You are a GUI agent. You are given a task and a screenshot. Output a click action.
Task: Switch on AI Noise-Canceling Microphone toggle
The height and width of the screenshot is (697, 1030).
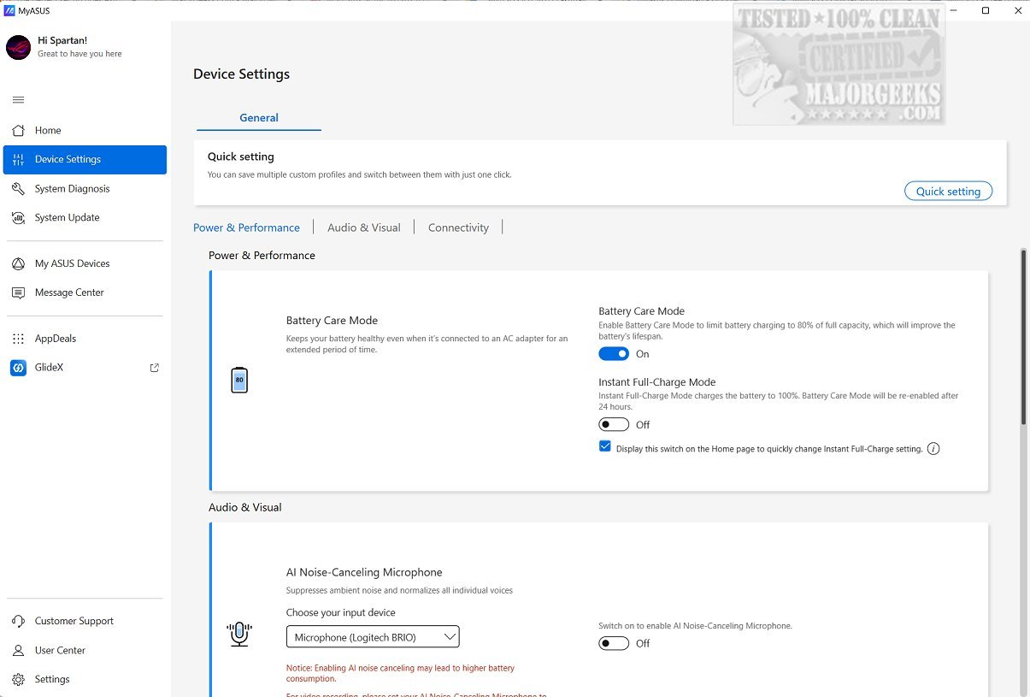[x=614, y=644]
